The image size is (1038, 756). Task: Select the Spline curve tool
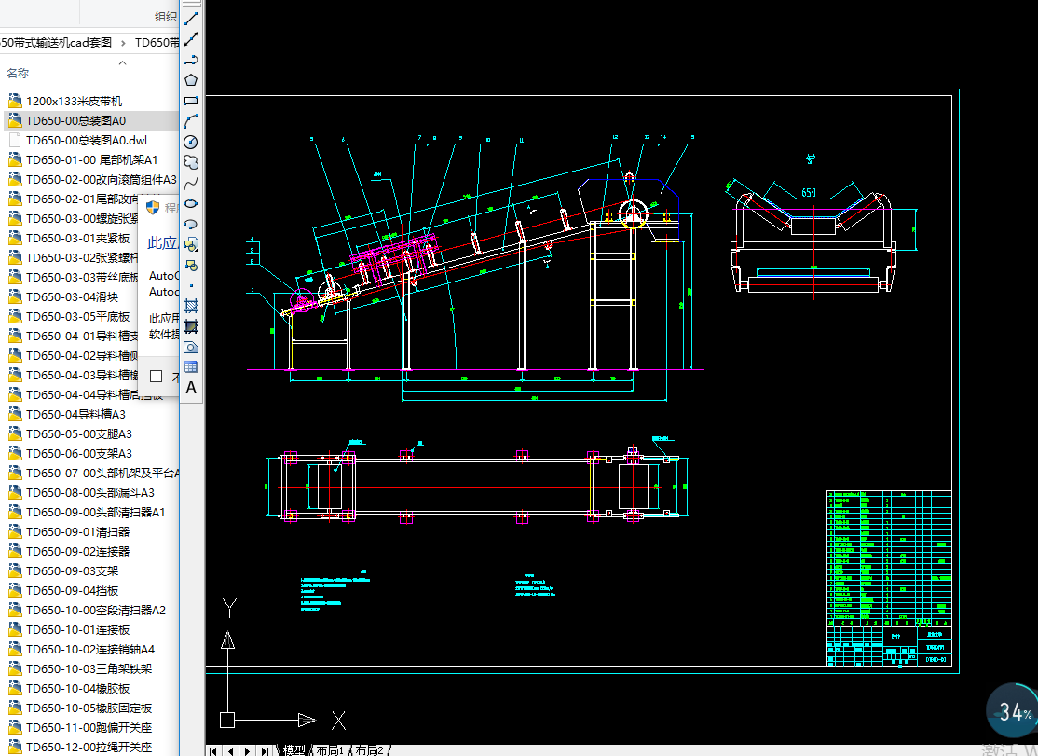pos(191,183)
